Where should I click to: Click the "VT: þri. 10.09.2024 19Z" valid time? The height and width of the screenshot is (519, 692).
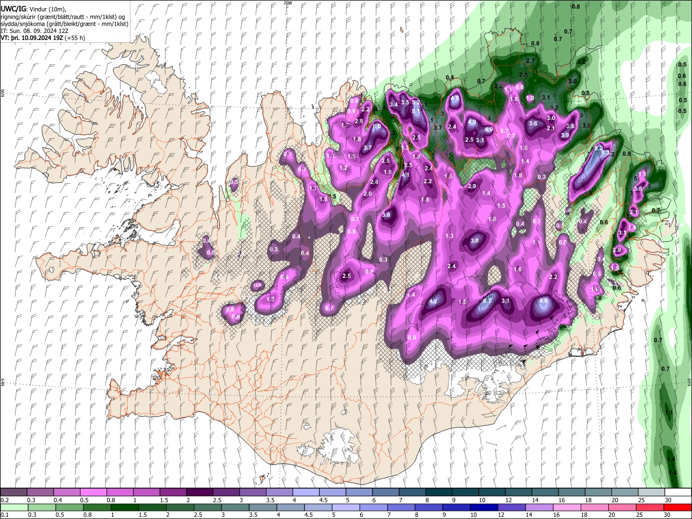click(x=32, y=38)
